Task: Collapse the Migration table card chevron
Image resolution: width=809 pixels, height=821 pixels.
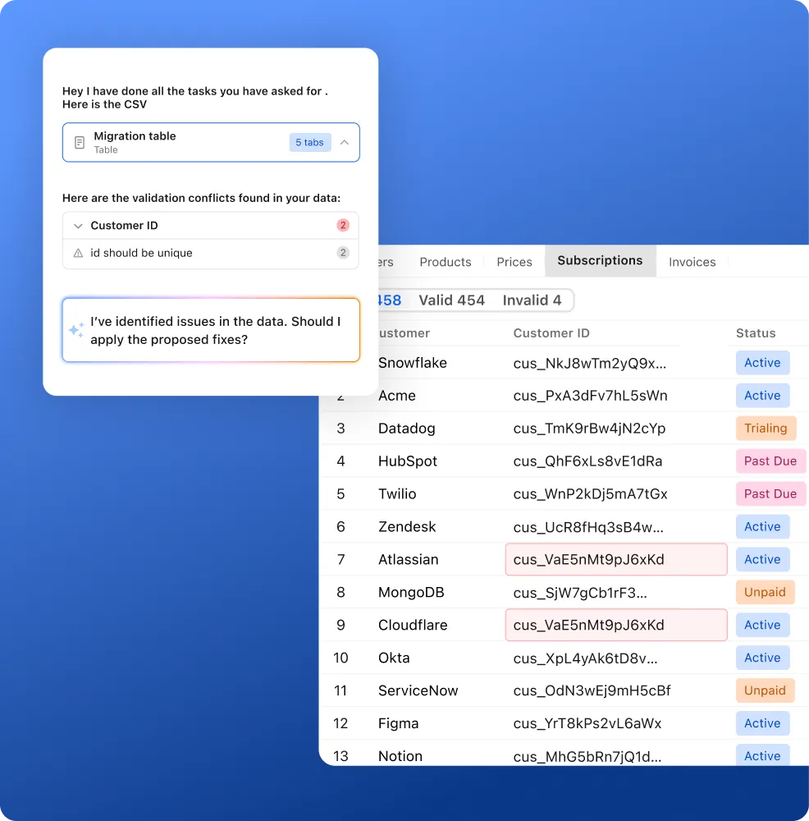Action: 345,142
